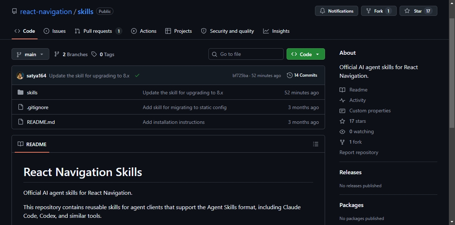Click the fork count badge 1
Screen dimensions: 455x225
point(388,11)
